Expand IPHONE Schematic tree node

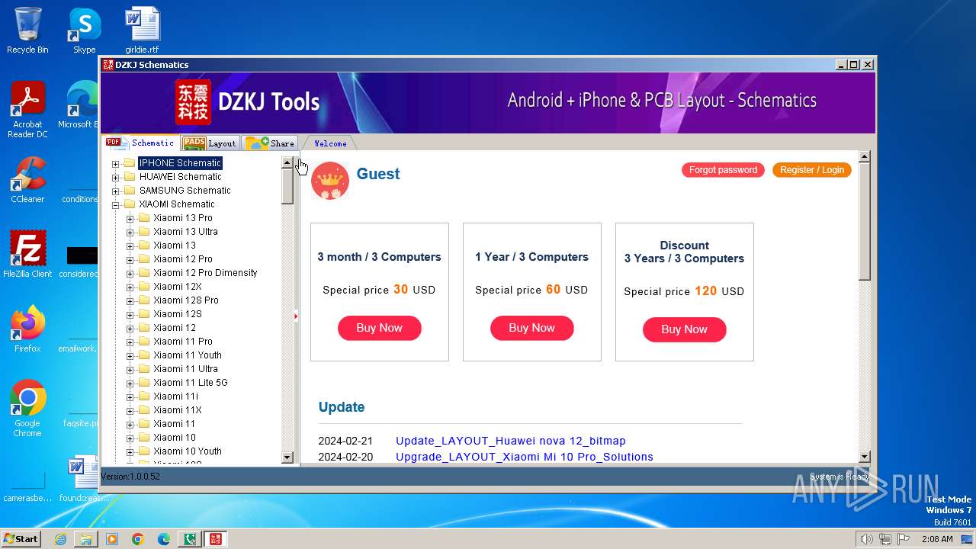pyautogui.click(x=116, y=163)
